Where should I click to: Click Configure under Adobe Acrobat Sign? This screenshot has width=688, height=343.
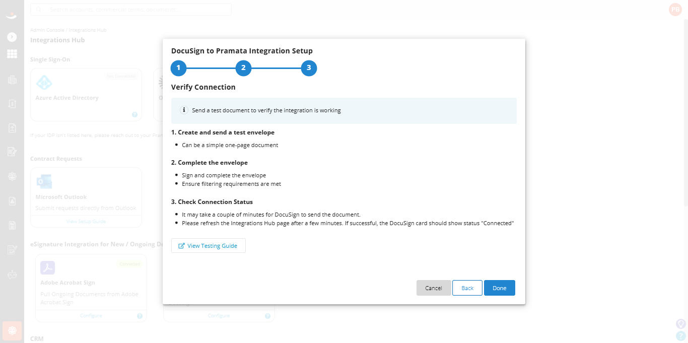[x=91, y=316]
